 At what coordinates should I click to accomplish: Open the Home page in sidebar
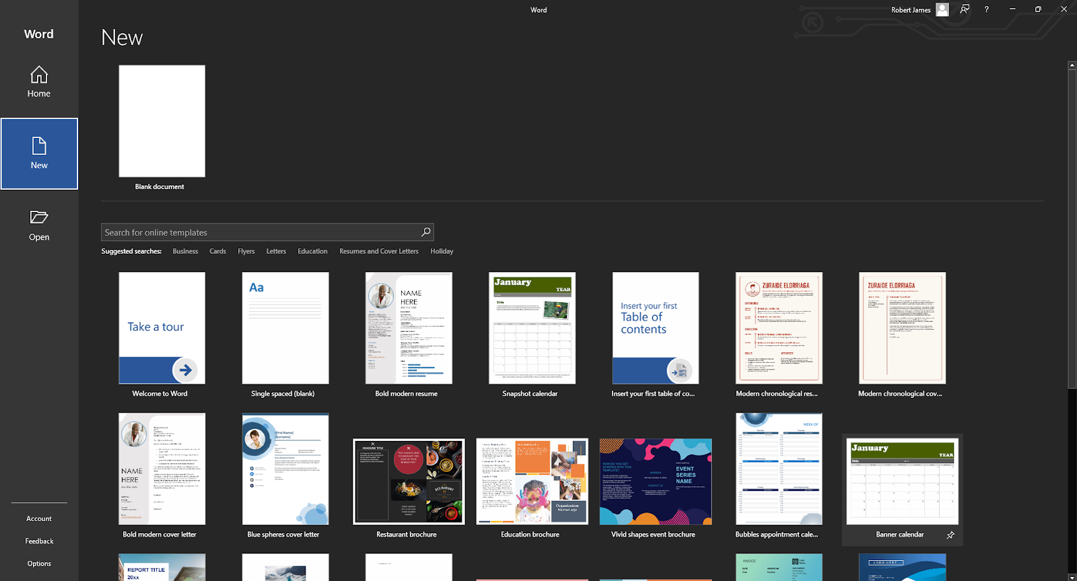[39, 82]
